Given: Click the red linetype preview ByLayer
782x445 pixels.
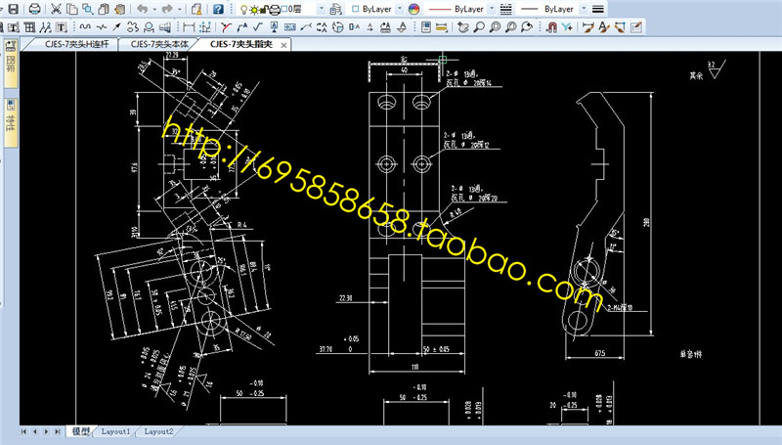Looking at the screenshot, I should [456, 9].
